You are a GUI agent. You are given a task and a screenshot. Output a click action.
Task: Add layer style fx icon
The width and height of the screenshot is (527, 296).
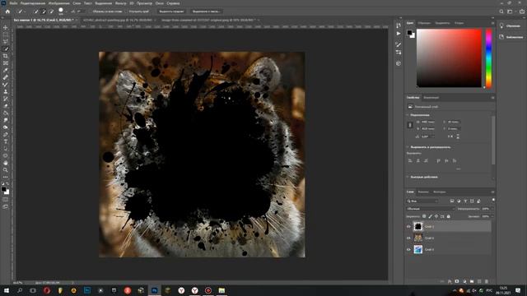[x=450, y=281]
